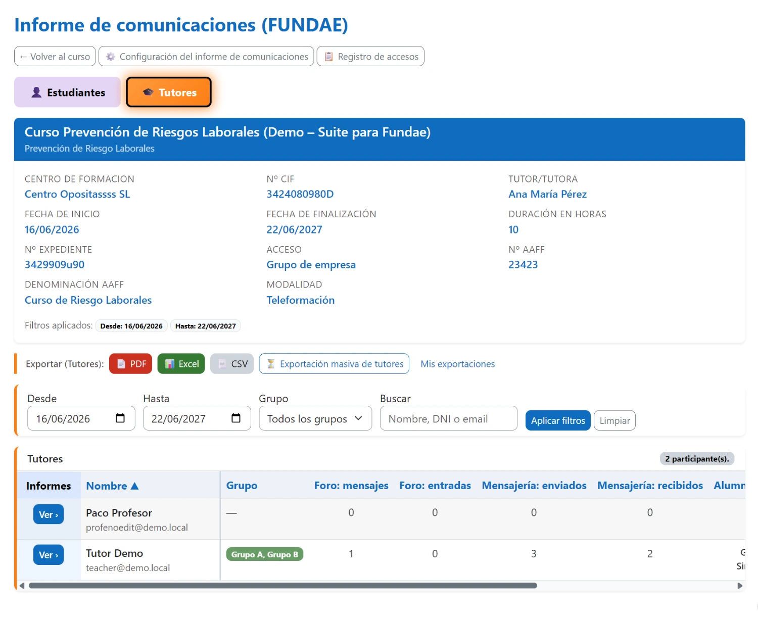
Task: Open Registro de accesos
Action: point(370,57)
